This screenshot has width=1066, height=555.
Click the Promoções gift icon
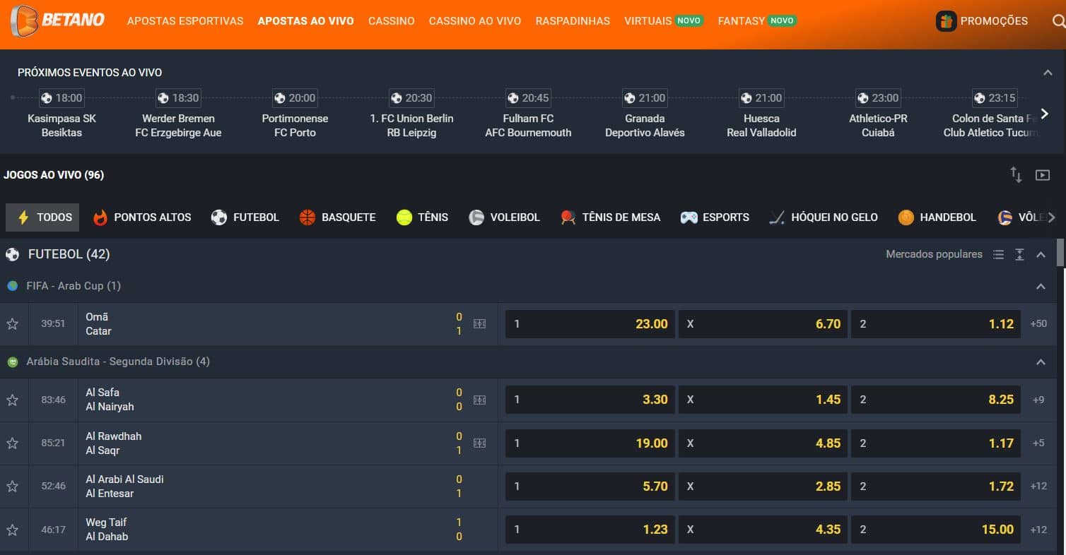946,21
